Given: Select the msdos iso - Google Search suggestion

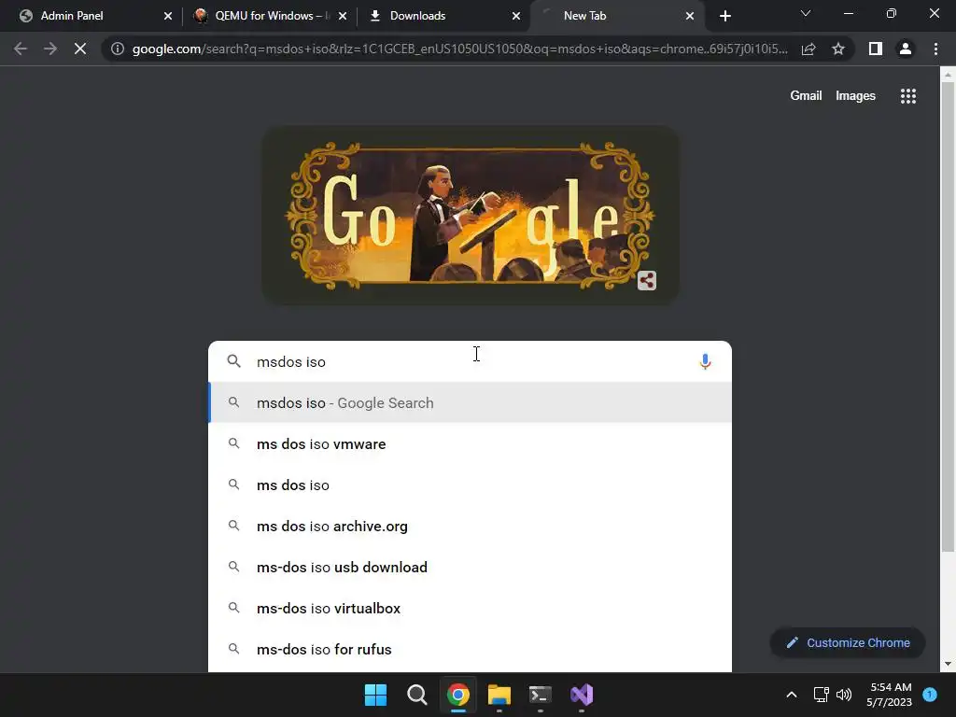Looking at the screenshot, I should tap(470, 402).
